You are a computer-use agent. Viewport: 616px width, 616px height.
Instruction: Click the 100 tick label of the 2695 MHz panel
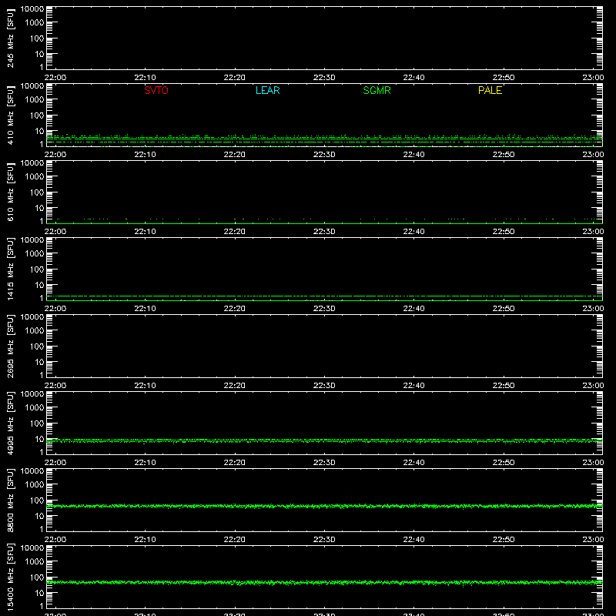pos(37,346)
